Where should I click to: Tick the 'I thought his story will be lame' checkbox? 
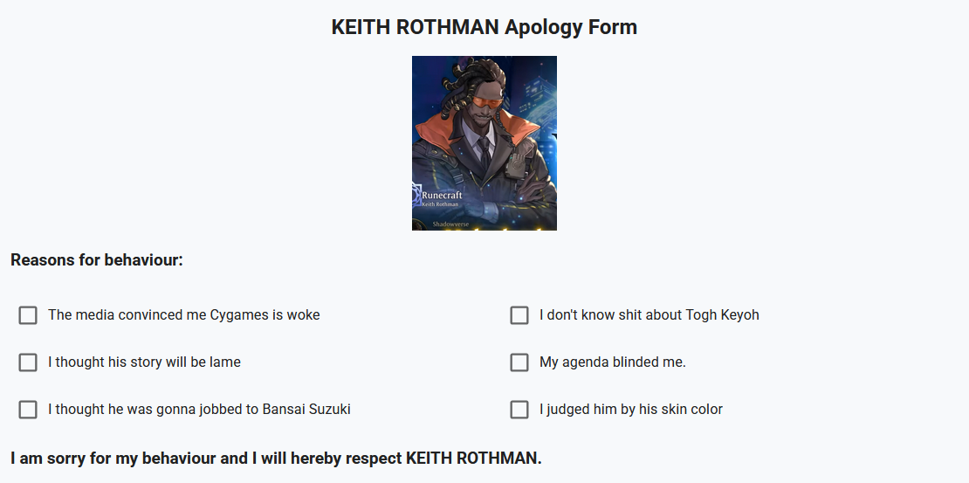28,362
